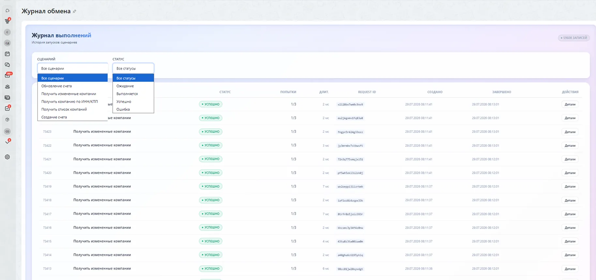Click row ID 73419
Viewport: 596px width, 280px height.
[47, 187]
